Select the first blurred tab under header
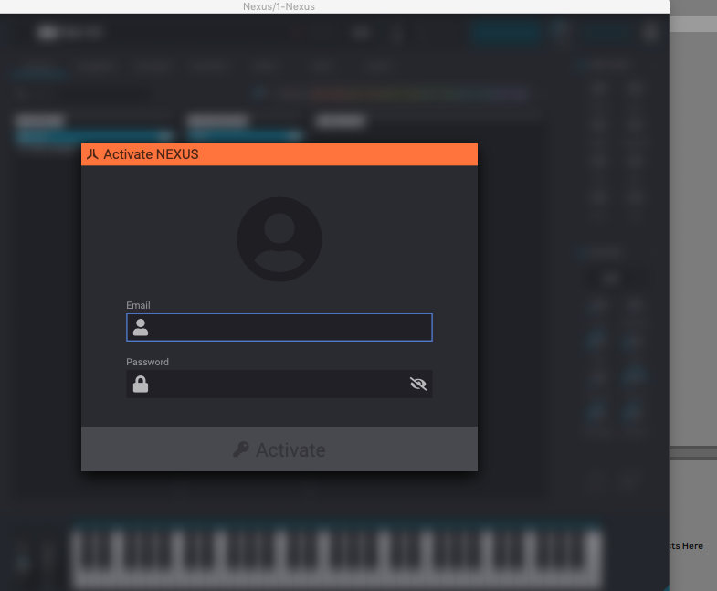The image size is (717, 591). (x=40, y=71)
